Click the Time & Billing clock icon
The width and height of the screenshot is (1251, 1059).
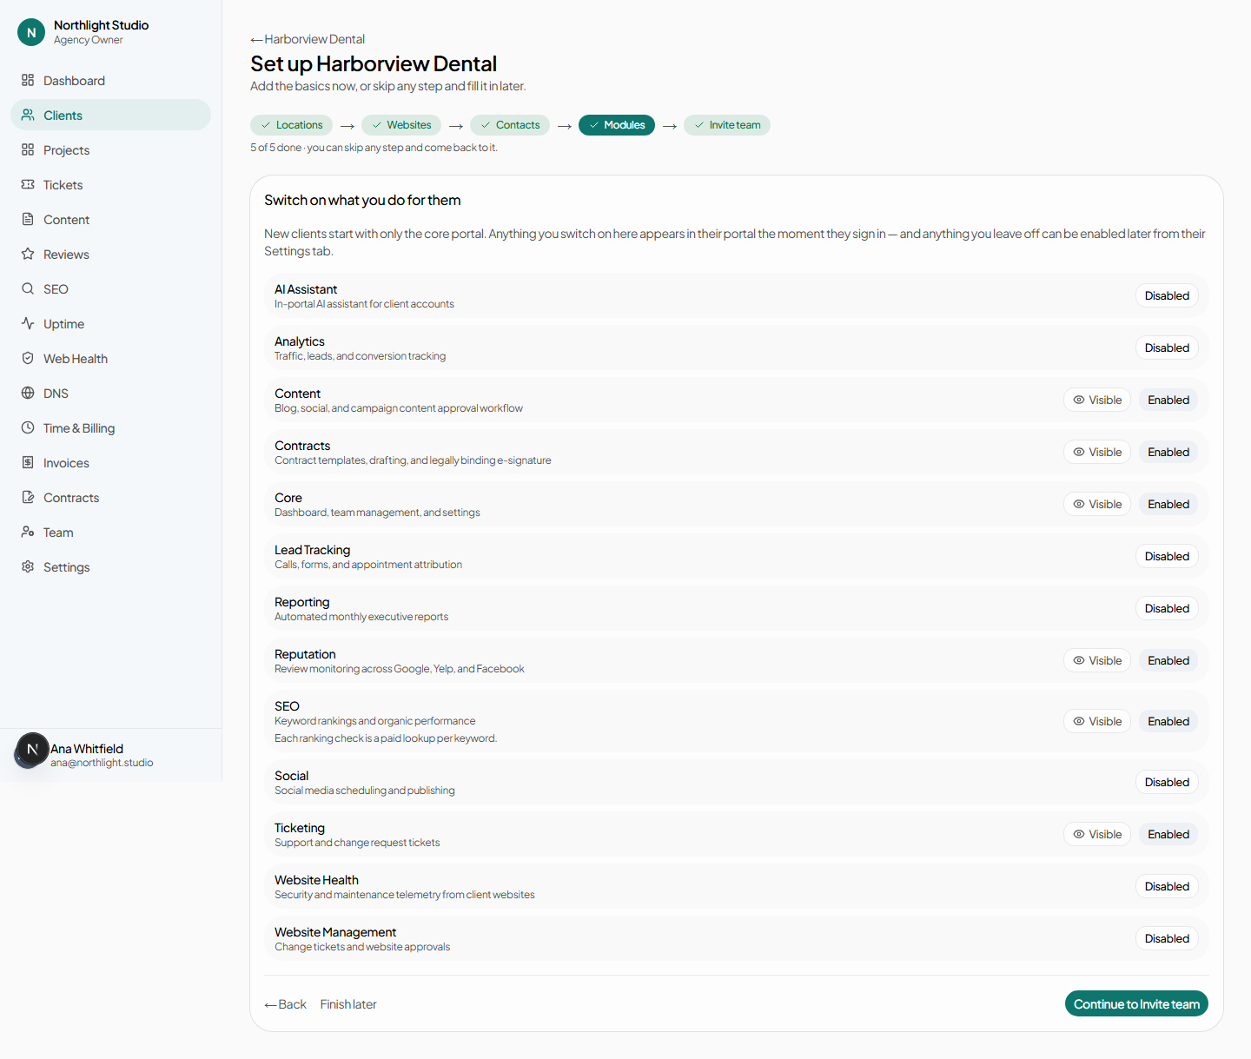coord(28,427)
